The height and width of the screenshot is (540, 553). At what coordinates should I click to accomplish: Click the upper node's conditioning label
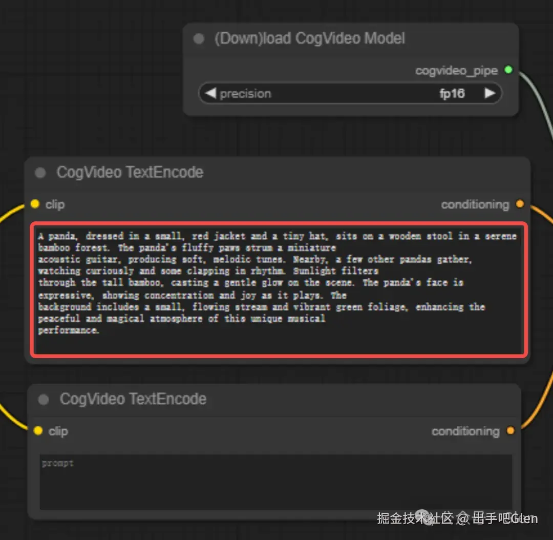[x=475, y=204]
